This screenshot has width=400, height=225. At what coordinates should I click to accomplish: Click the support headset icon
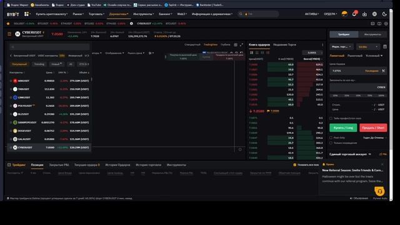point(379,191)
